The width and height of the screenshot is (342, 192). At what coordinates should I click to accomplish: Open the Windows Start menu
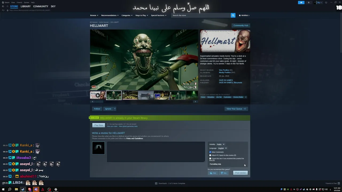coord(3,189)
